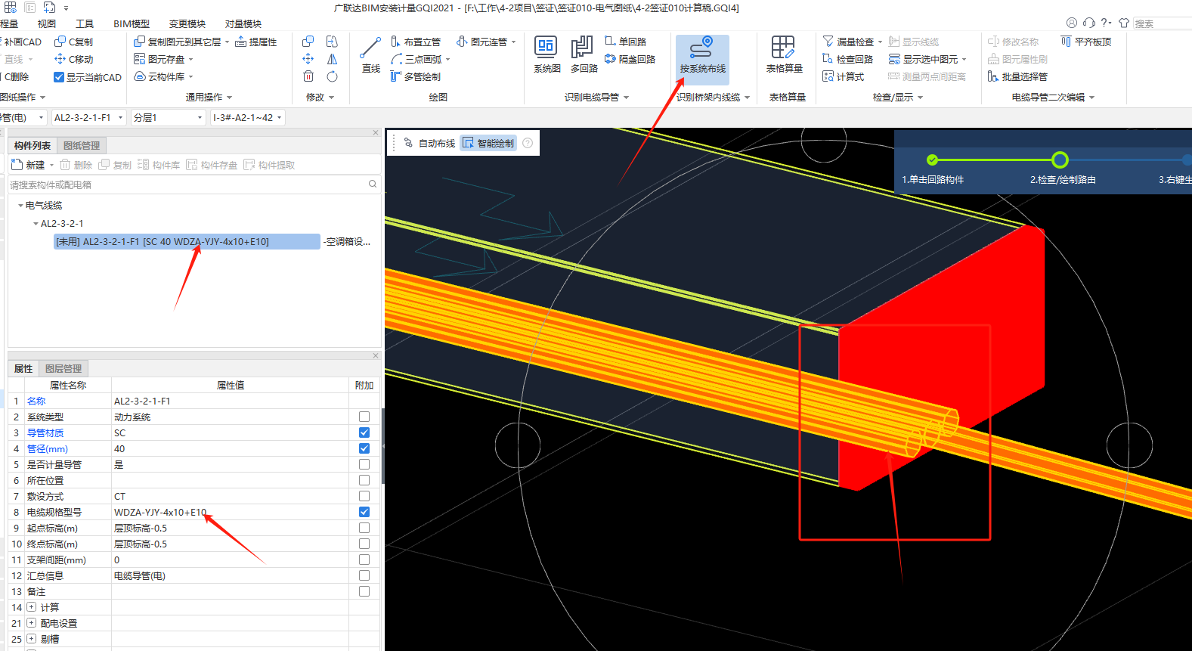Image resolution: width=1192 pixels, height=651 pixels.
Task: Click step 2 检查/绘制路由 progress marker
Action: tap(1060, 160)
